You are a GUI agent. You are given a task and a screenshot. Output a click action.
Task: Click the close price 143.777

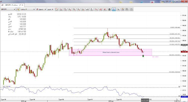[23, 26]
